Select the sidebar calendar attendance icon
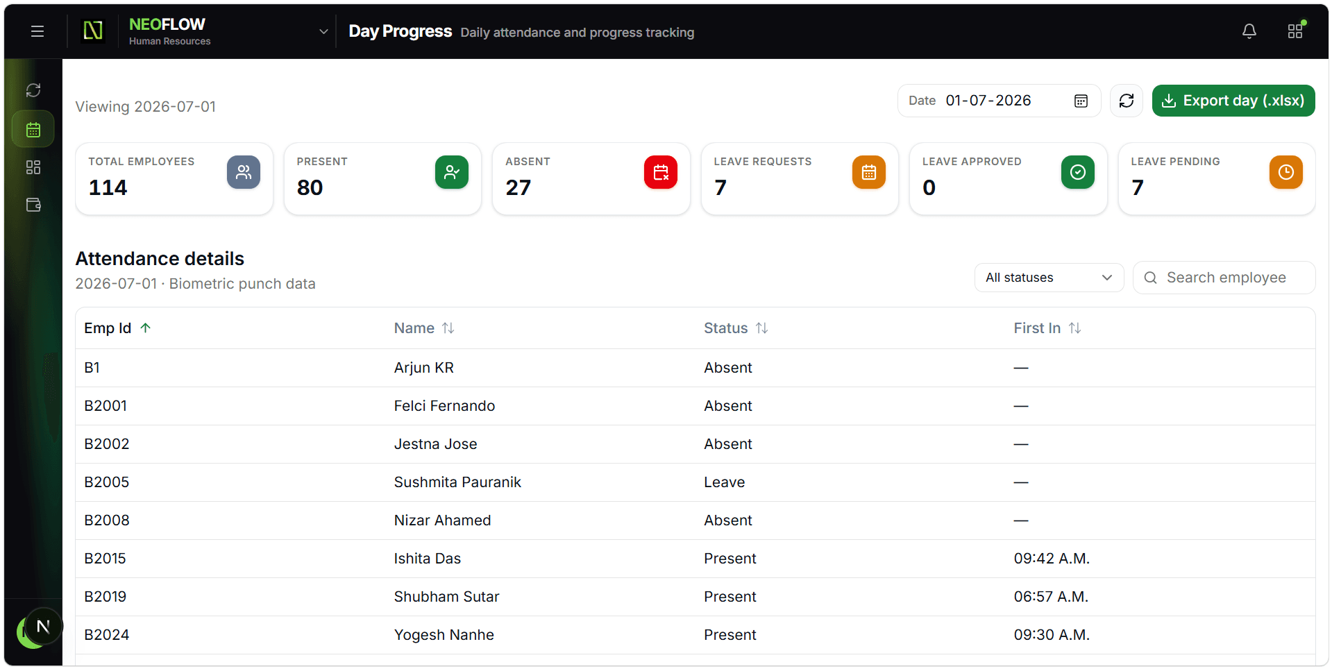Viewport: 1332px width, 669px height. pyautogui.click(x=33, y=129)
